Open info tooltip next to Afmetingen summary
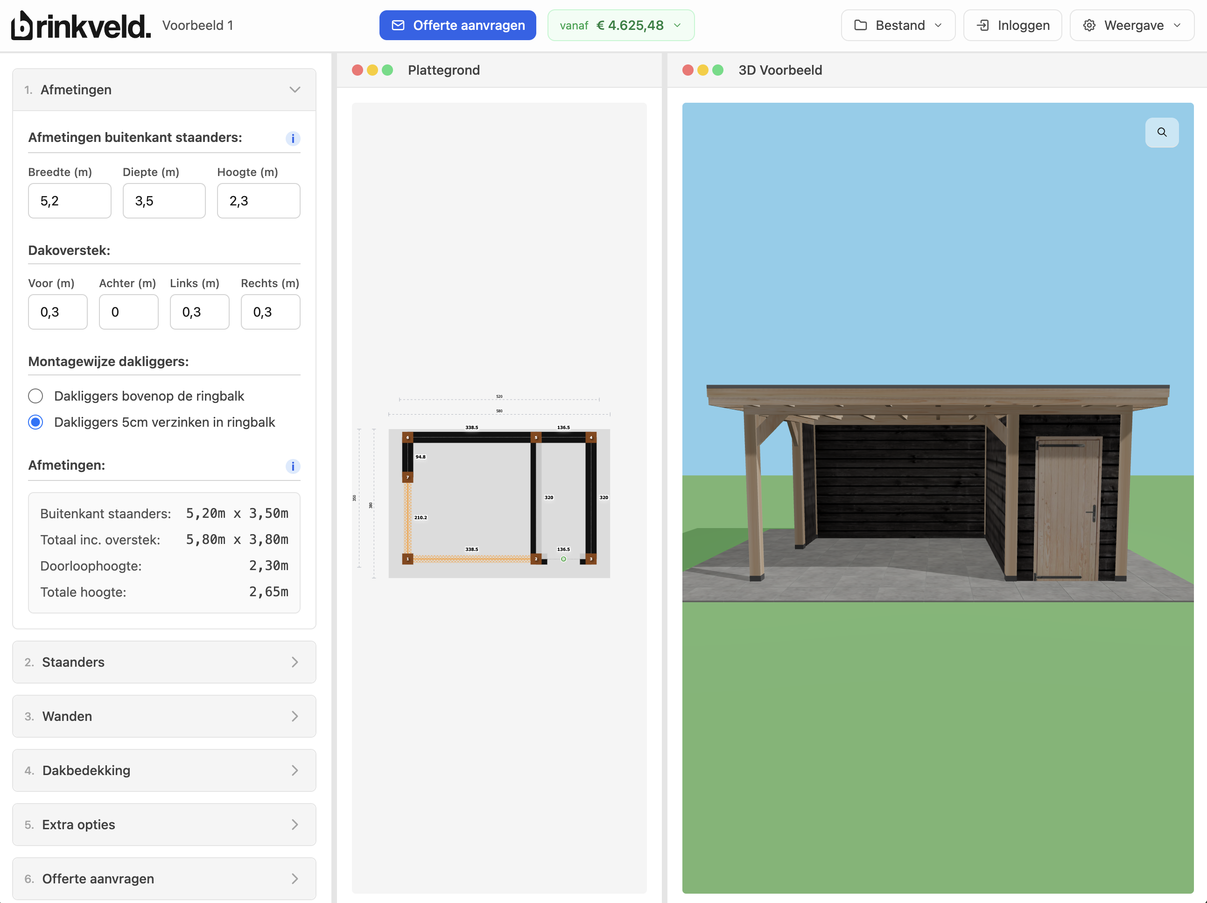 [293, 467]
